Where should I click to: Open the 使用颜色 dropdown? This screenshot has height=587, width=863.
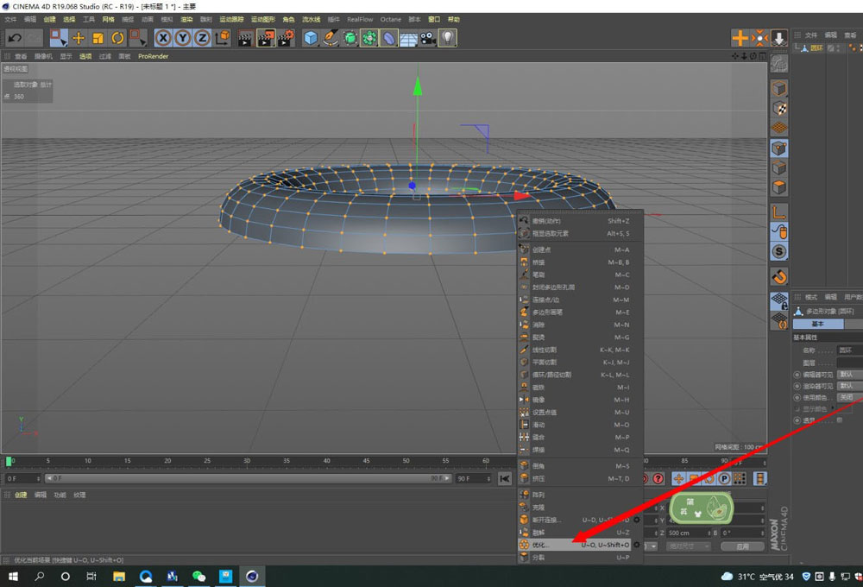point(849,397)
